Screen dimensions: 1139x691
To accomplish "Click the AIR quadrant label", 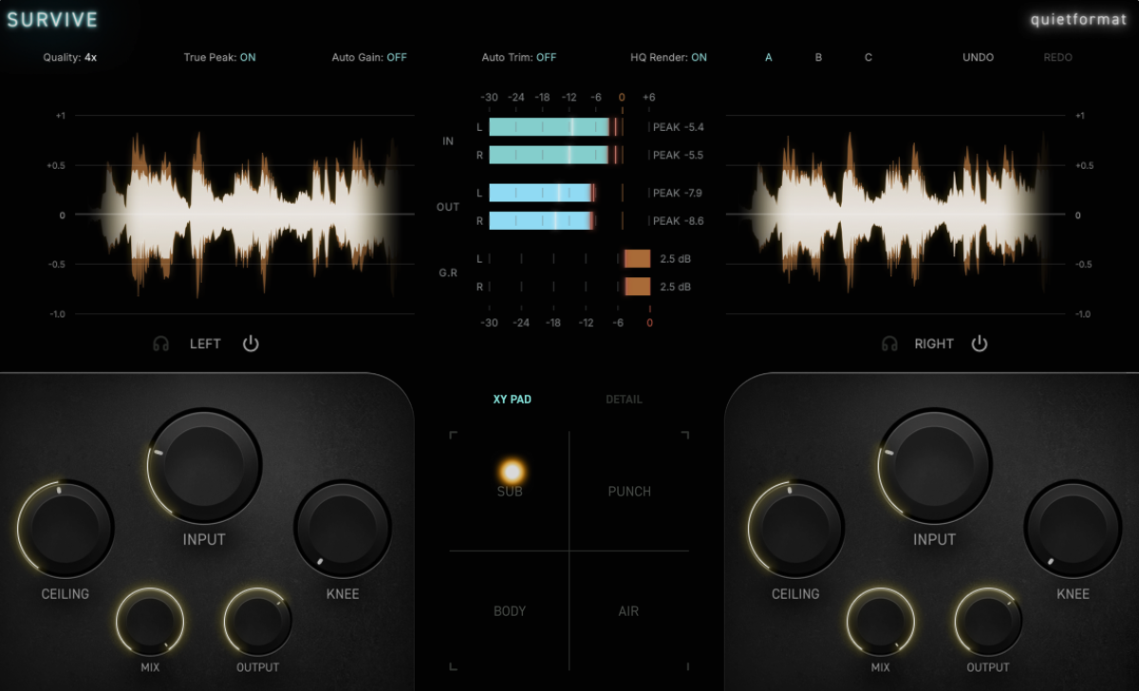I will pyautogui.click(x=628, y=611).
